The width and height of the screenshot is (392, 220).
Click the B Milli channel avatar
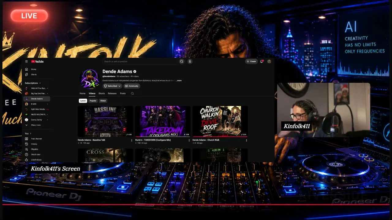point(27,104)
